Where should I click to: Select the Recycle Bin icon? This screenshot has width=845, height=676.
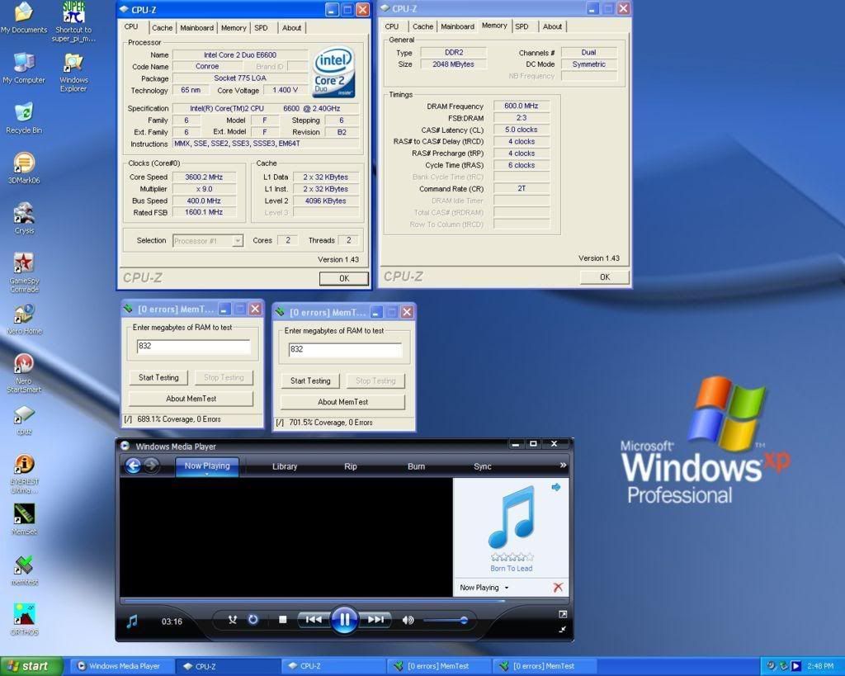pos(24,118)
